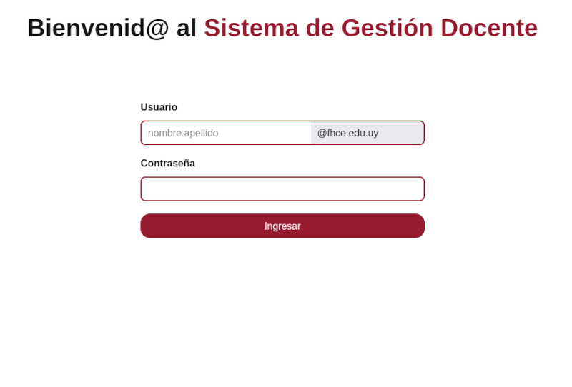Click the word "Gestión" in the title

387,29
